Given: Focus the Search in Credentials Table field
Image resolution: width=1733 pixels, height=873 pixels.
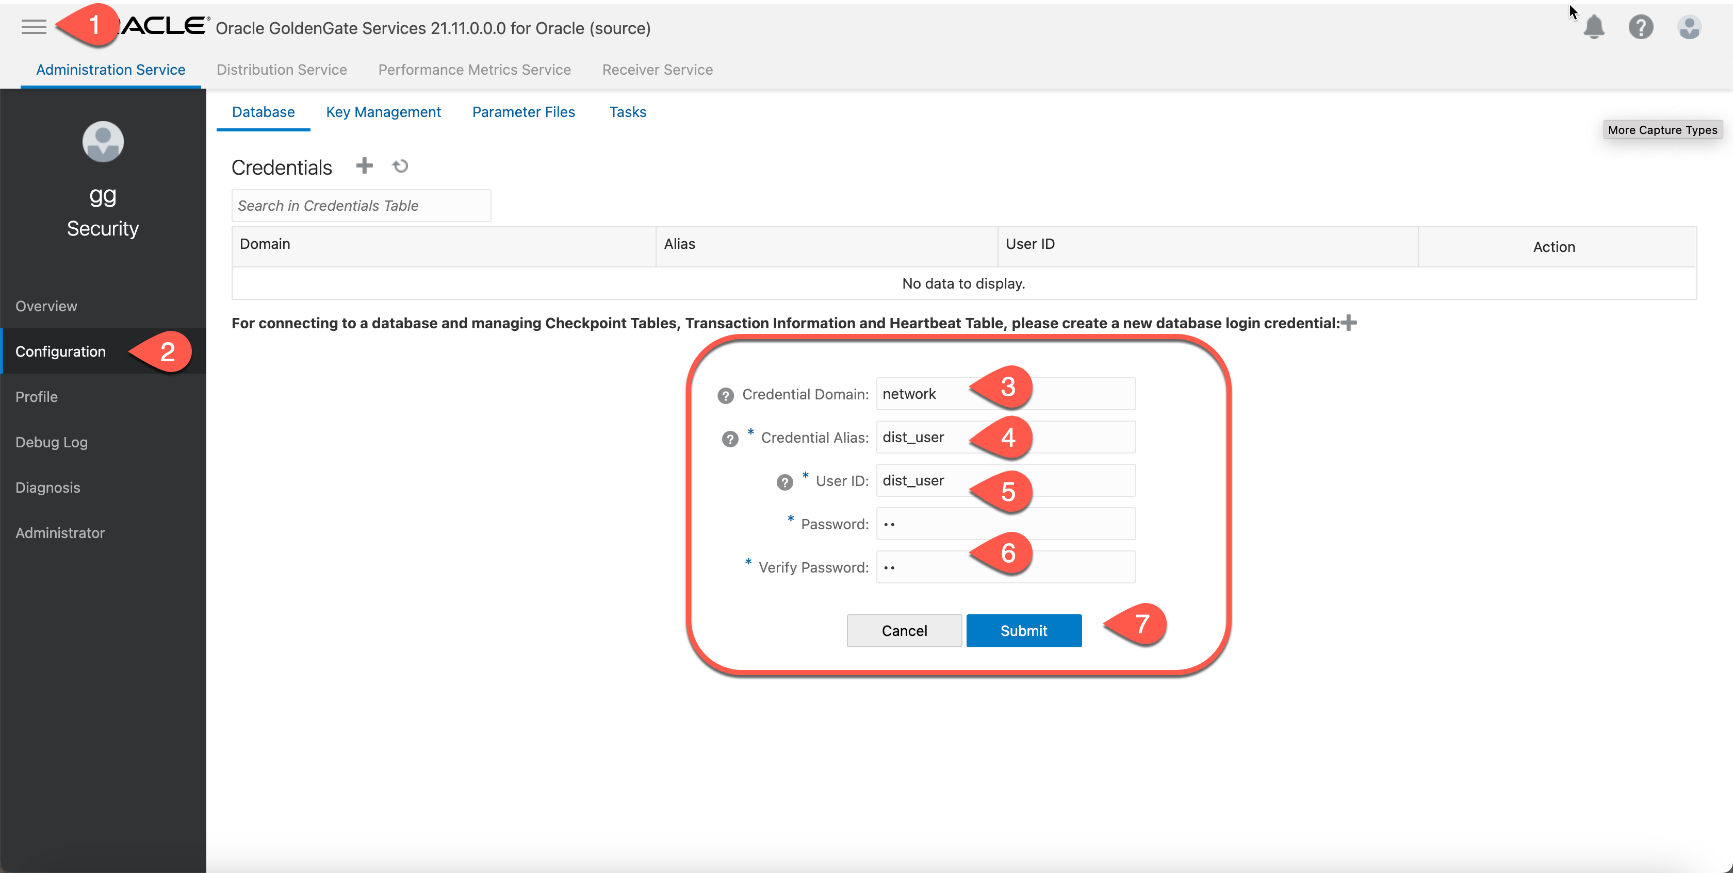Looking at the screenshot, I should click(361, 206).
